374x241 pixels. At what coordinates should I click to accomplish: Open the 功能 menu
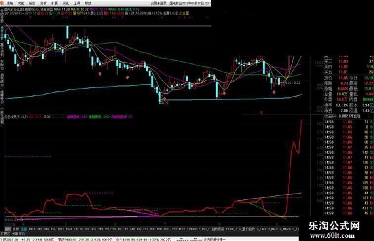(x=21, y=3)
